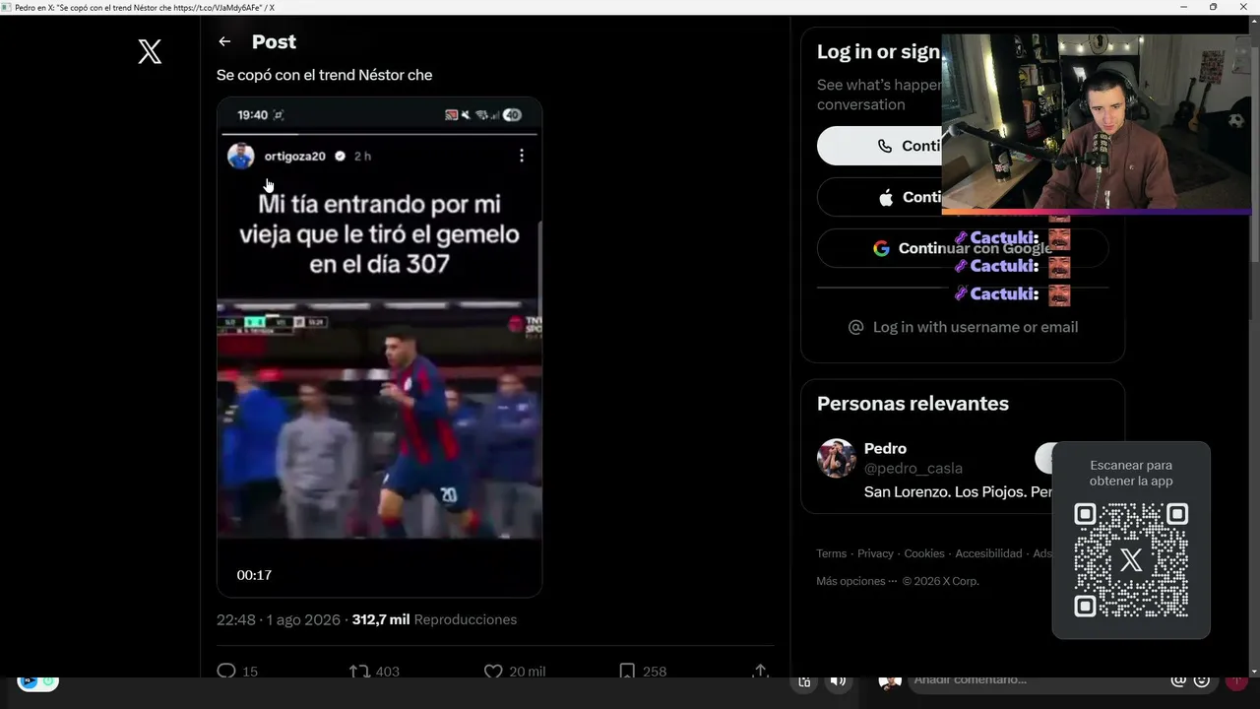Open the Privacy link in footer
Screen dimensions: 1260x709
coord(875,553)
